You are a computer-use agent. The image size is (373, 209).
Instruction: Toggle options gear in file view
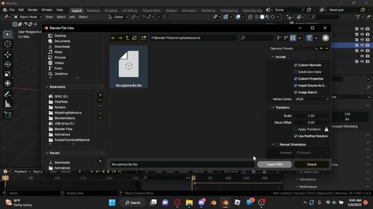click(x=325, y=38)
